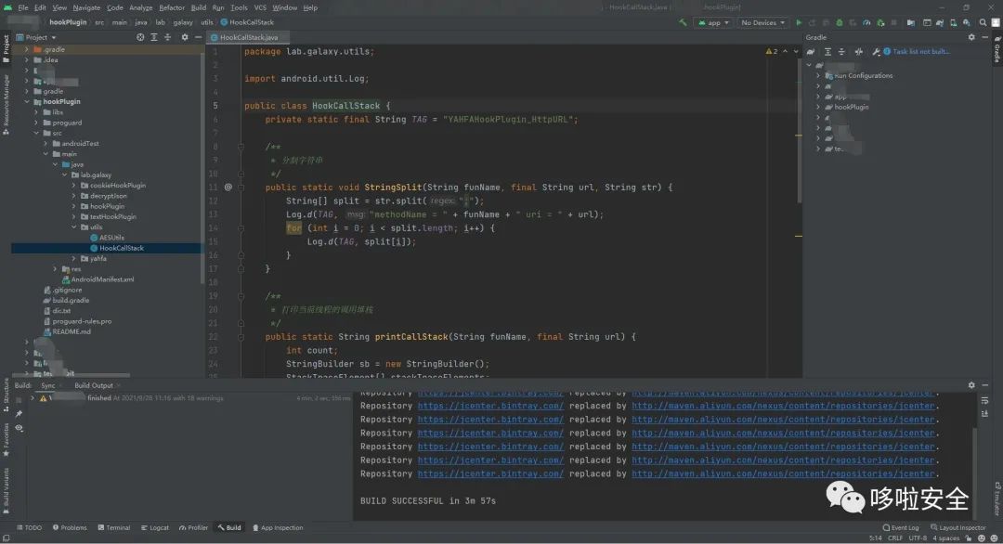Viewport: 1003px width, 544px height.
Task: Click the warnings indicator in editor corner
Action: coord(772,51)
